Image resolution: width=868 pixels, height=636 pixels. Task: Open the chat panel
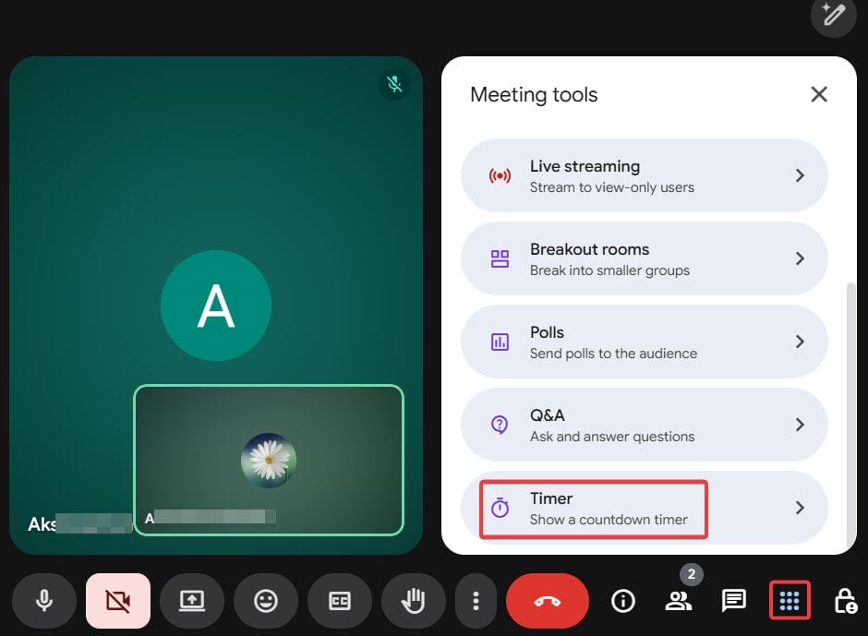(x=733, y=601)
